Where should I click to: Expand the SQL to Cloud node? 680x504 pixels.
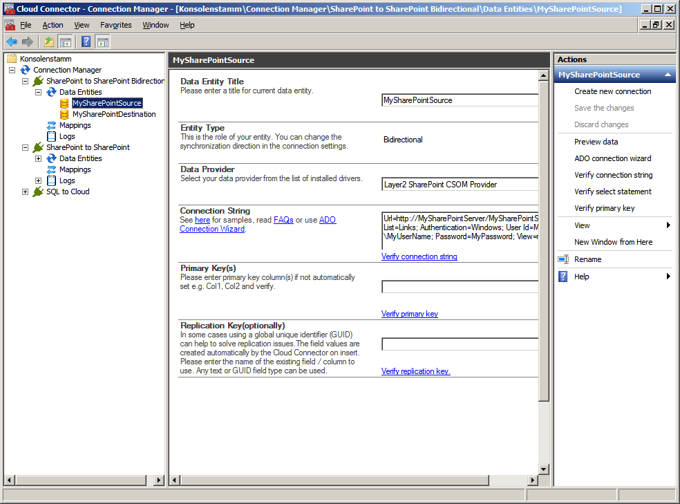tap(25, 192)
